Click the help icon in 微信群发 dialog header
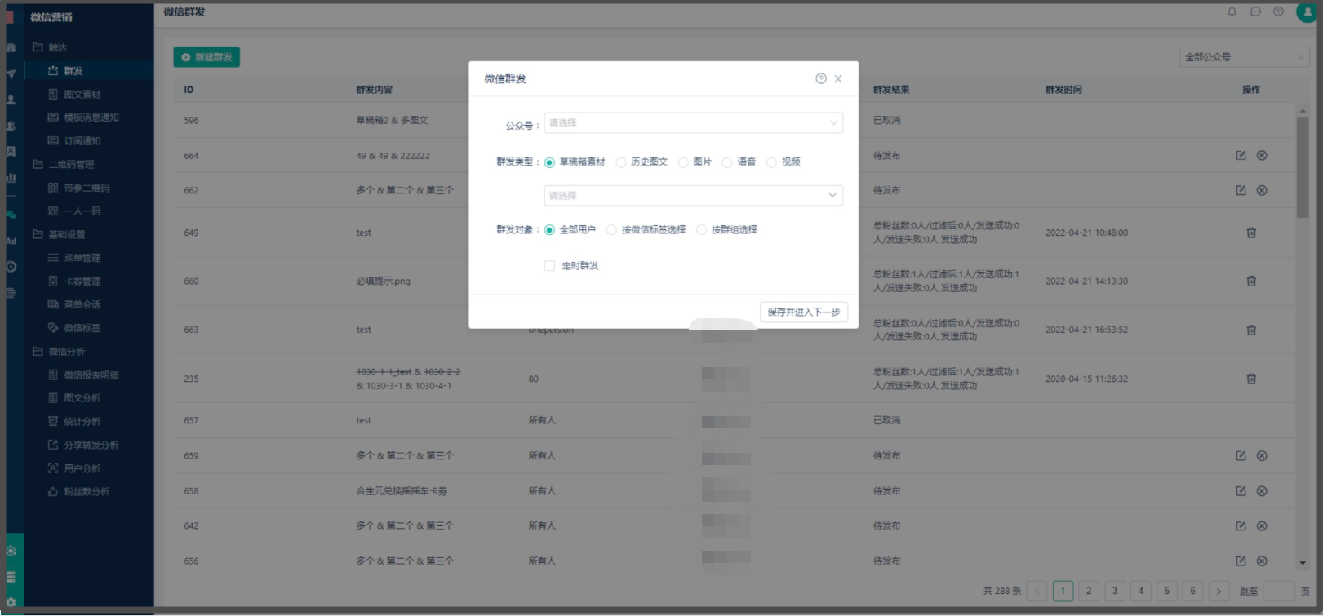Viewport: 1323px width, 616px height. point(821,78)
